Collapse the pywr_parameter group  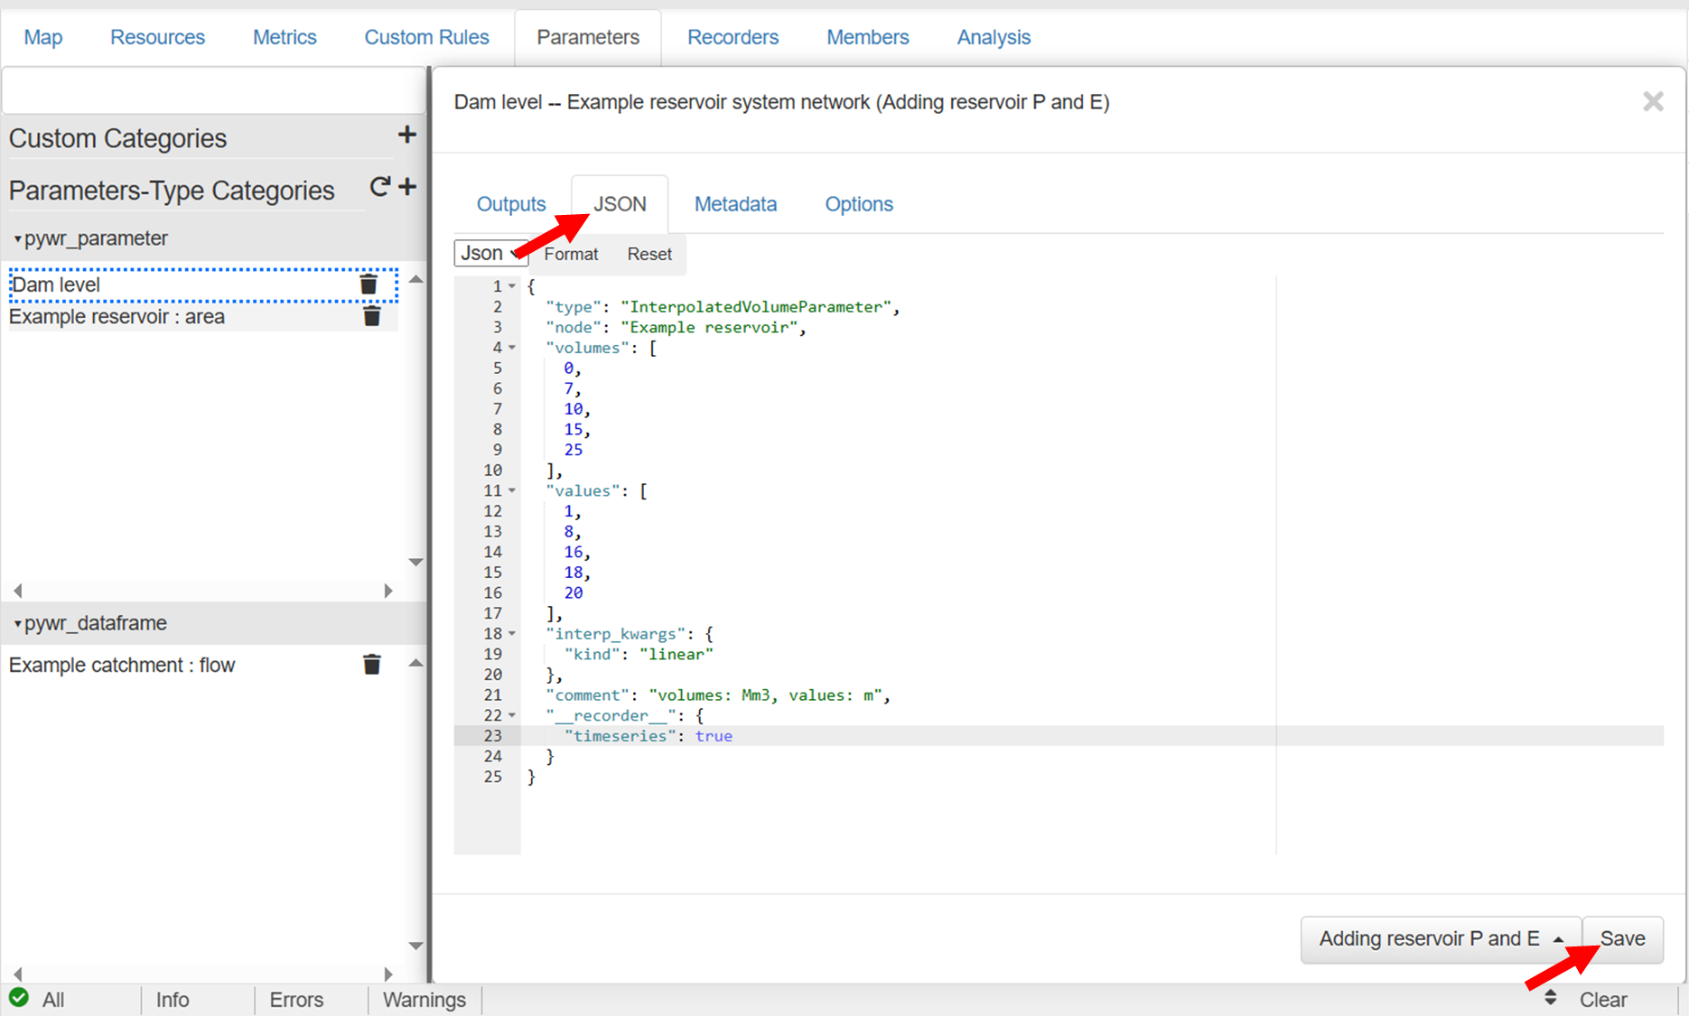tap(17, 239)
